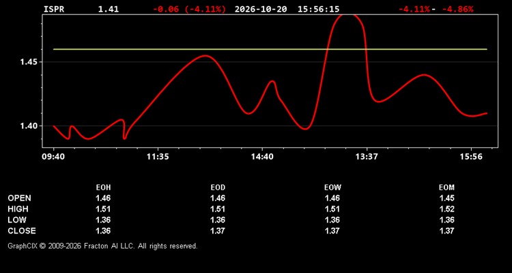Click the 1.45 y-axis label
Viewport: 512px width, 273px height.
click(29, 62)
